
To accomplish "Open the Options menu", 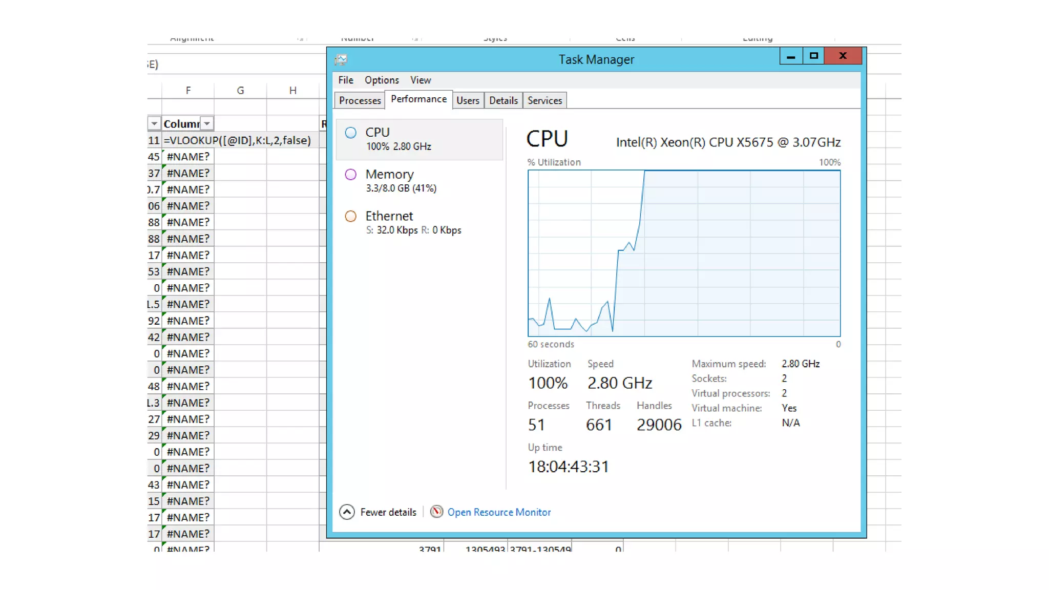I will click(x=382, y=80).
